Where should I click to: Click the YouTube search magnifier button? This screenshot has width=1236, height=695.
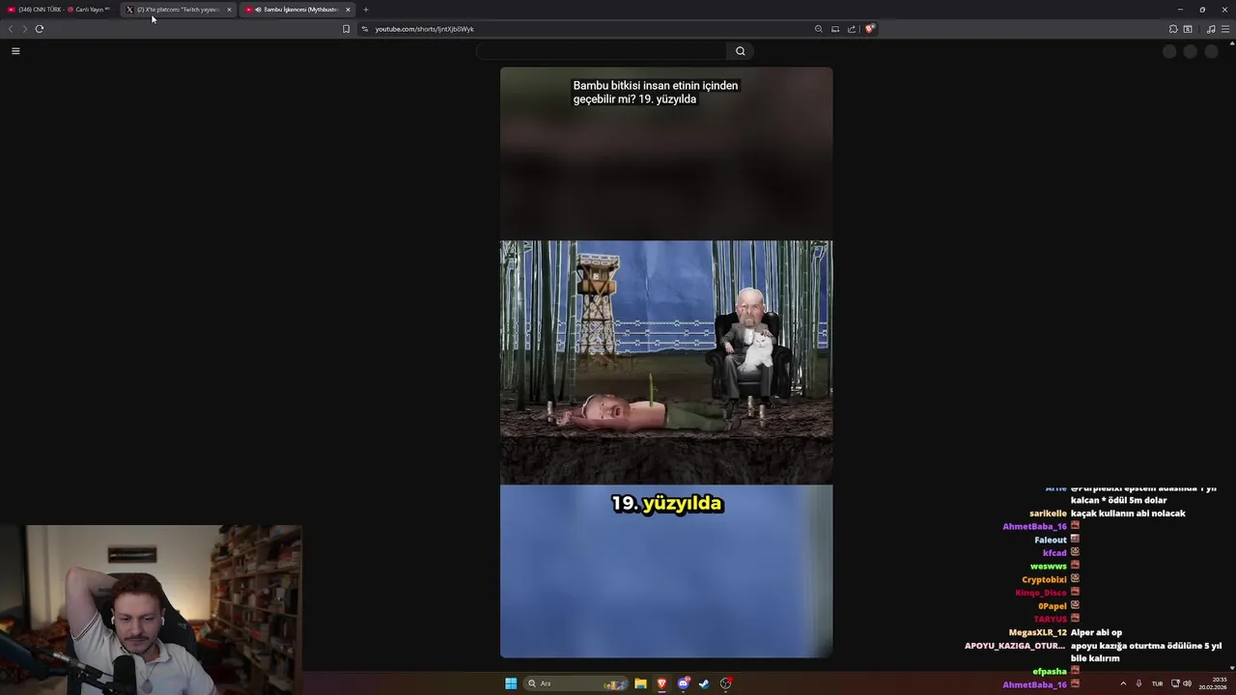(x=741, y=51)
